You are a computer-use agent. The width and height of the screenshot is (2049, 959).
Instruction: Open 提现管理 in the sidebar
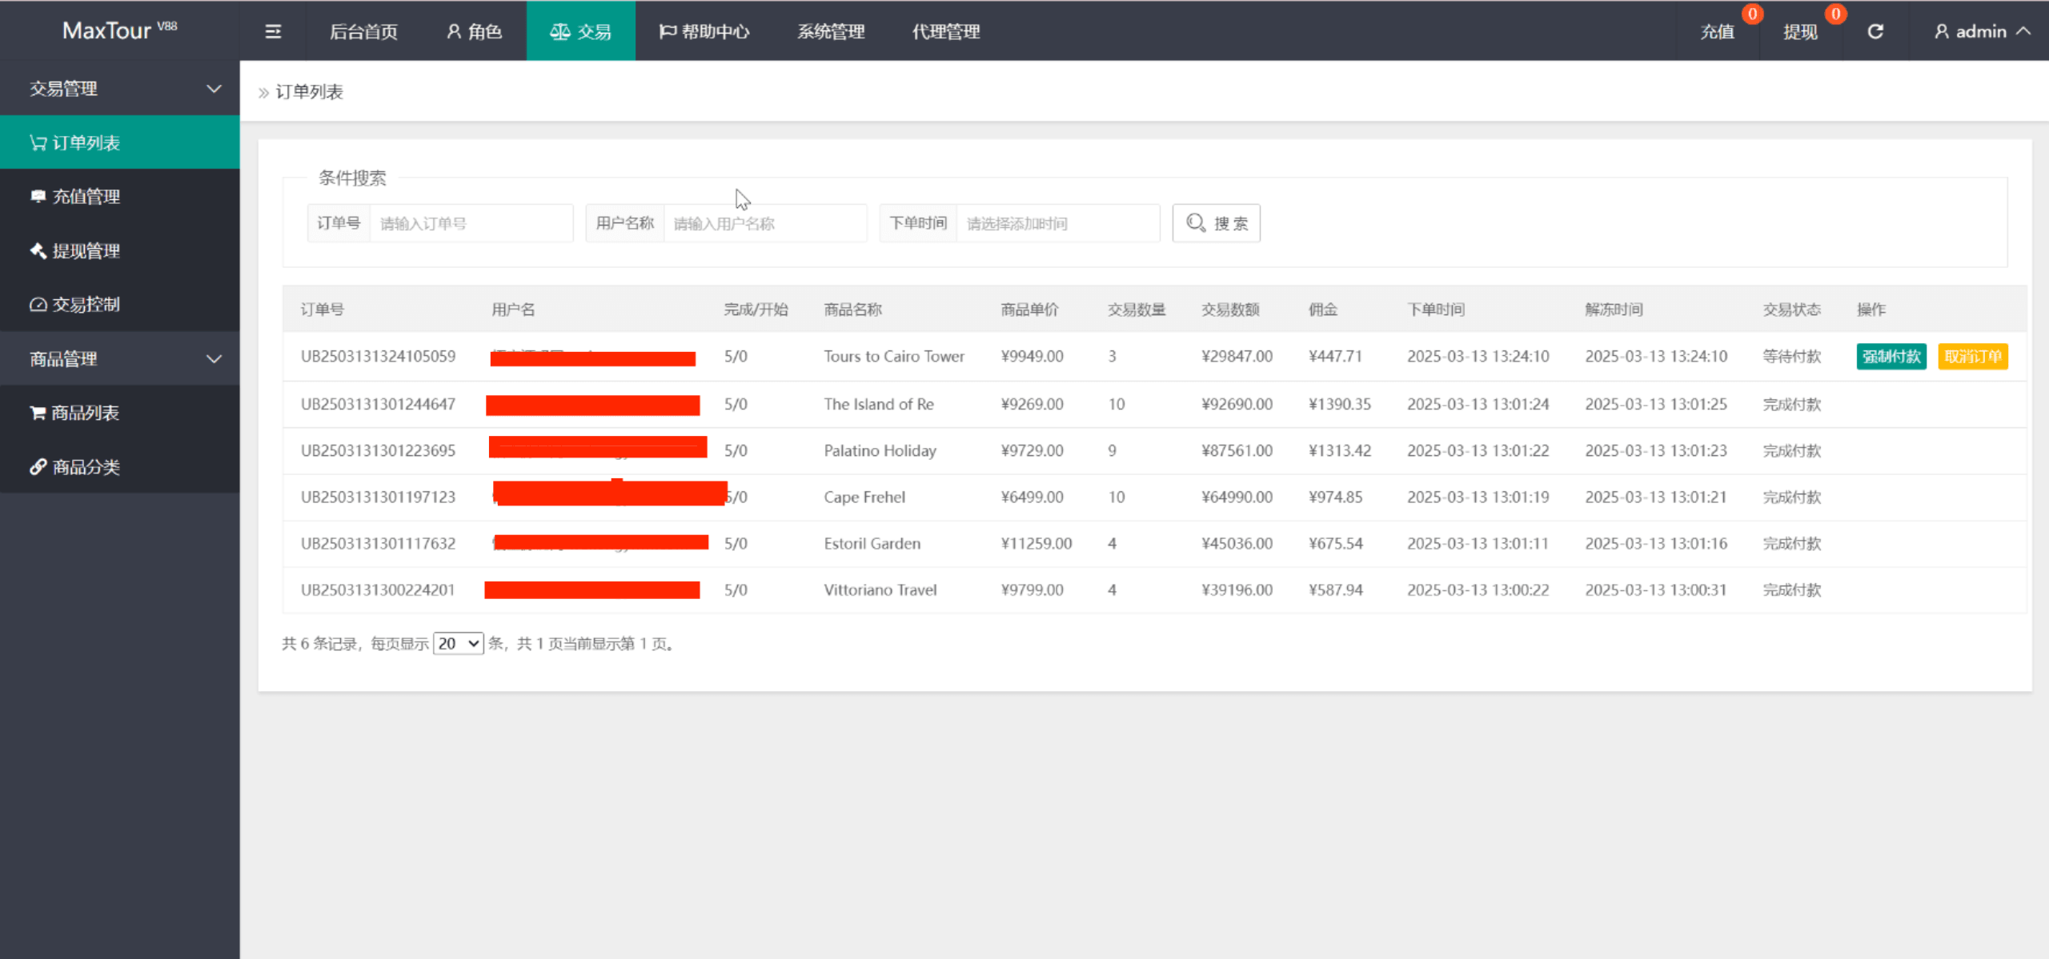(86, 251)
